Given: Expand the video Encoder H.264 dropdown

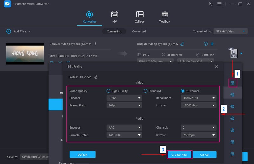Looking at the screenshot, I should point(124,98).
